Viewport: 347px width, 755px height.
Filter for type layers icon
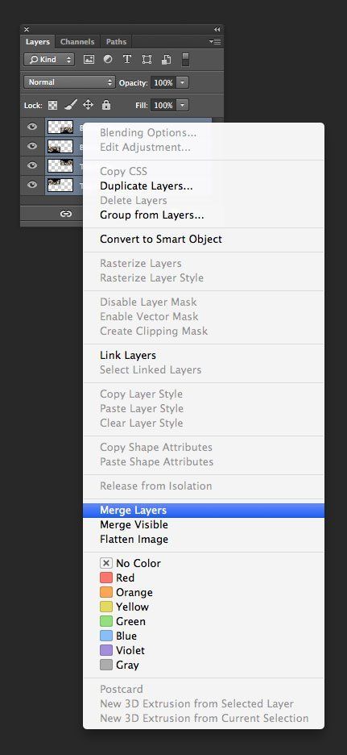tap(127, 59)
